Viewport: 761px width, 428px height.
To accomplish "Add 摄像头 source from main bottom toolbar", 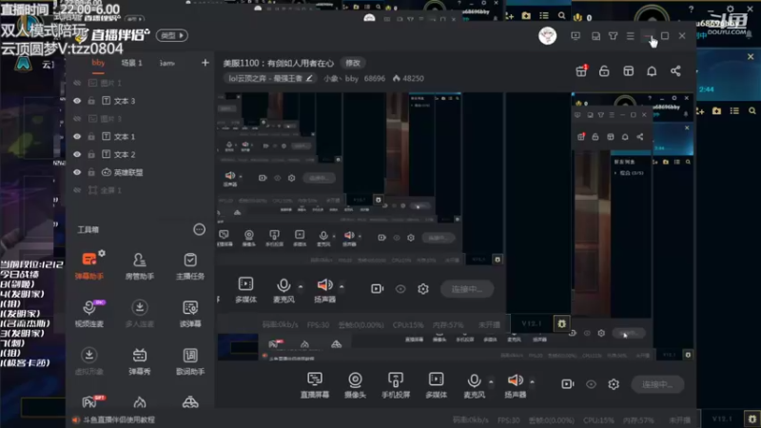I will (355, 385).
